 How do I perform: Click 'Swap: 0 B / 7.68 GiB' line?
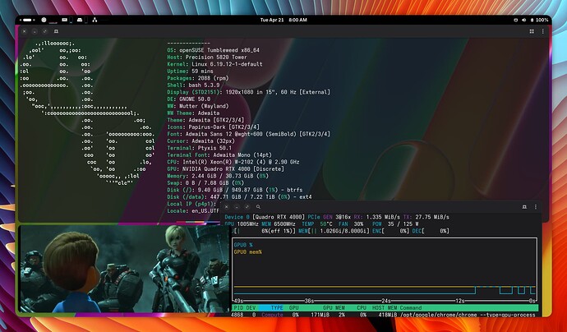pos(204,182)
